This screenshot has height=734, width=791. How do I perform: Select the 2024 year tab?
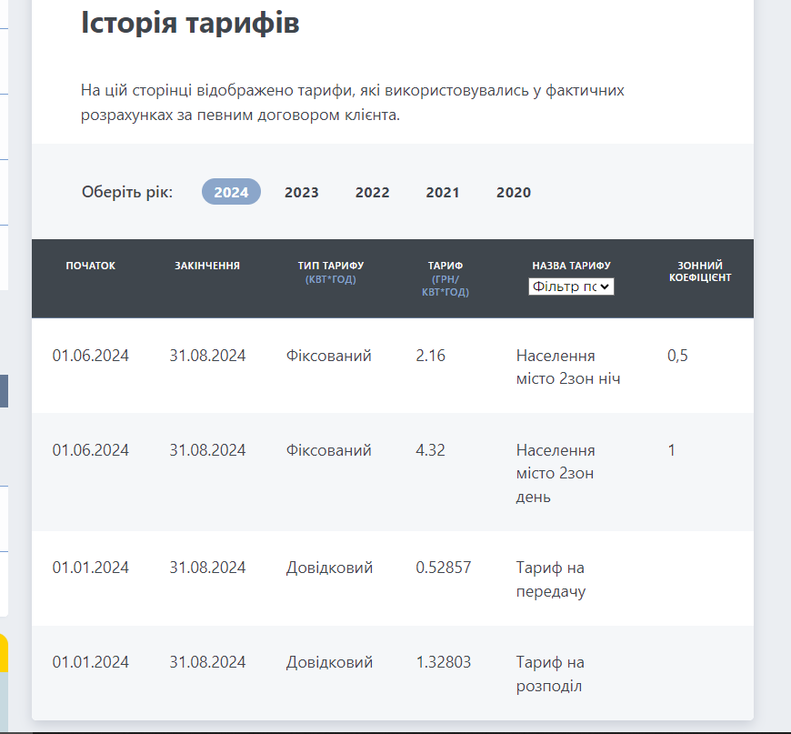click(x=231, y=192)
